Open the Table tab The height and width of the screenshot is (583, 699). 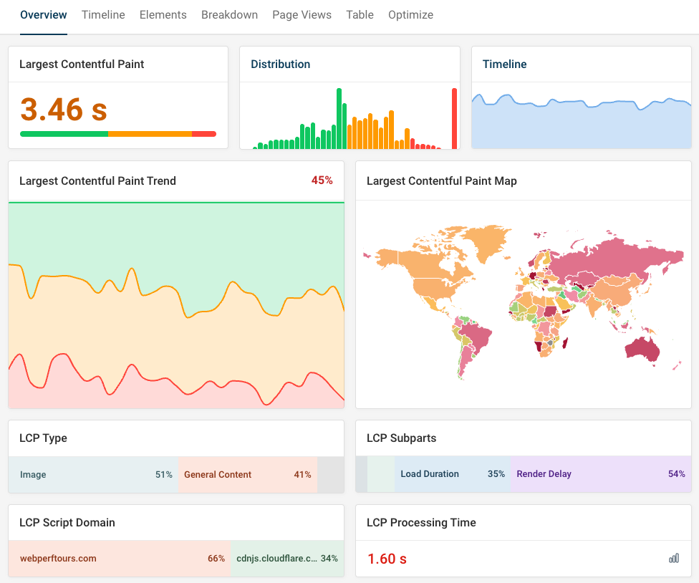(x=360, y=14)
